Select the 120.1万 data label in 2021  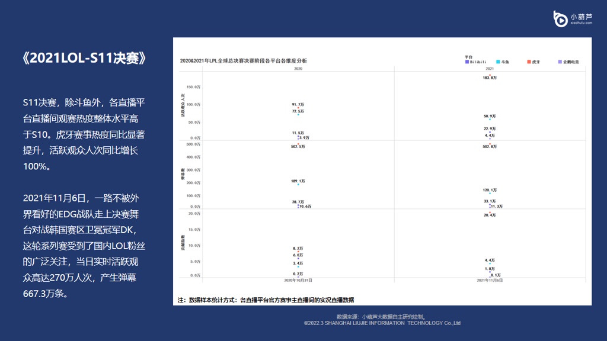click(490, 190)
